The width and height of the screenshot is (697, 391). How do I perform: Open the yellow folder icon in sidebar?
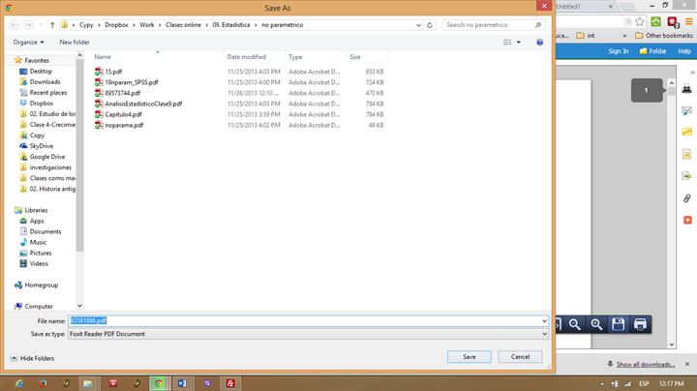point(686,132)
